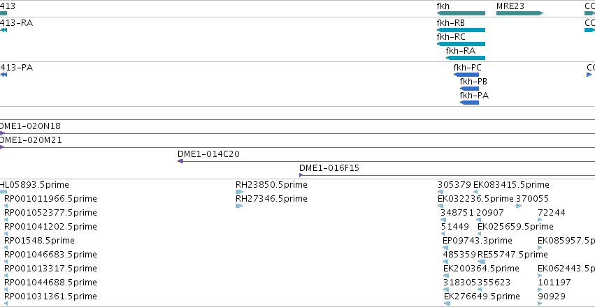Click the 305379 EST label
Viewport: 595px width, 307px height.
click(x=454, y=185)
